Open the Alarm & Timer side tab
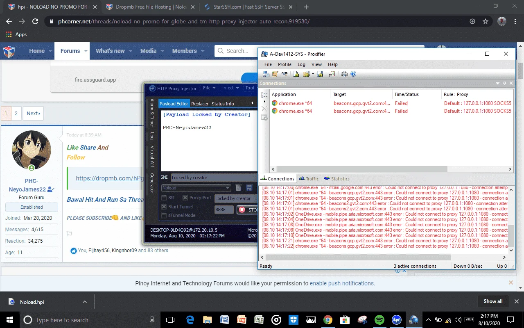Screen dimensions: 524x328 (152, 113)
